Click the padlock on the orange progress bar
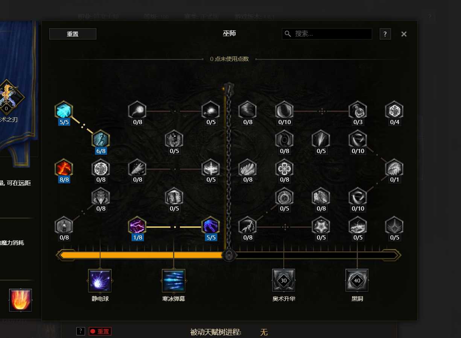 click(228, 255)
